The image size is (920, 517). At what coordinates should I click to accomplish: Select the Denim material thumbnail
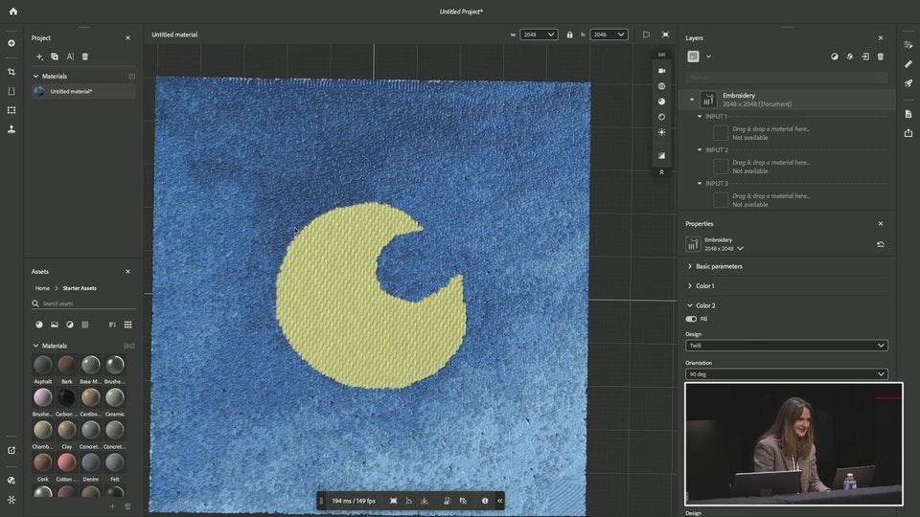pyautogui.click(x=91, y=462)
